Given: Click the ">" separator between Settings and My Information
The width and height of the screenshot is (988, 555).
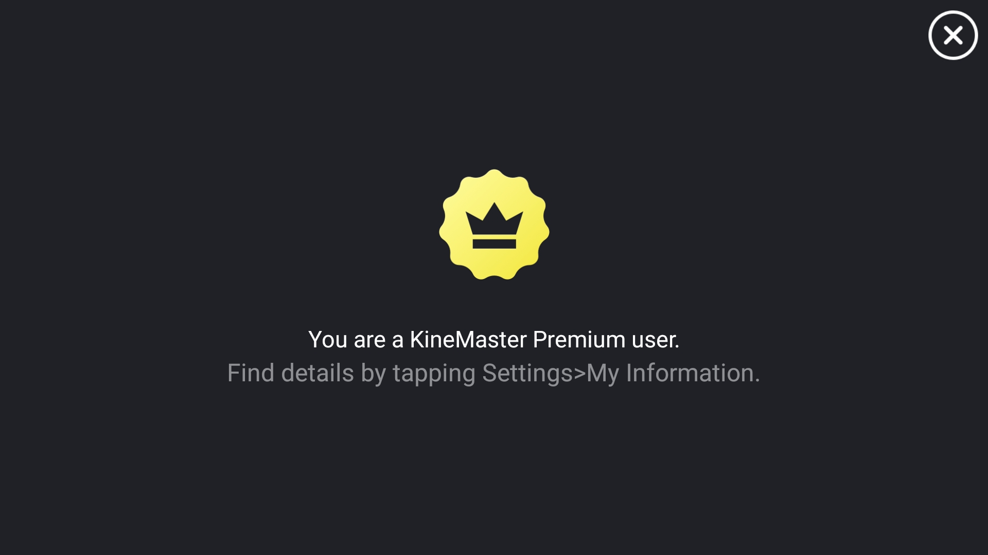Looking at the screenshot, I should 580,374.
